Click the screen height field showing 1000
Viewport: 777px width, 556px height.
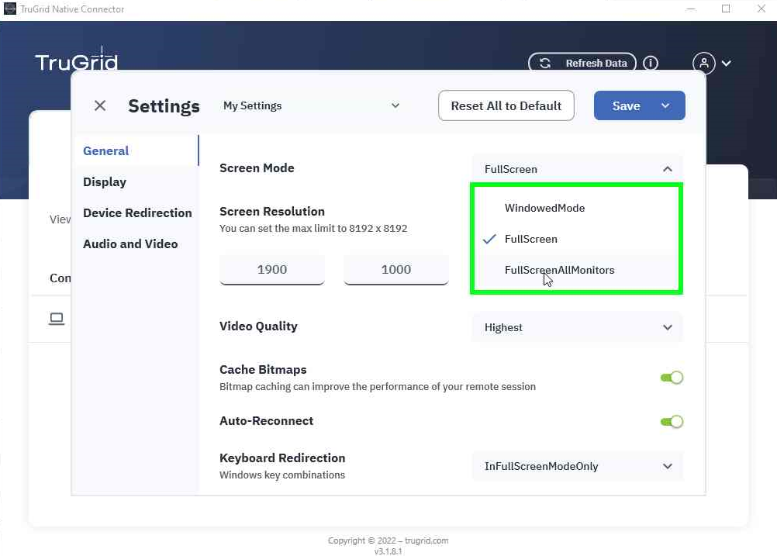point(396,270)
